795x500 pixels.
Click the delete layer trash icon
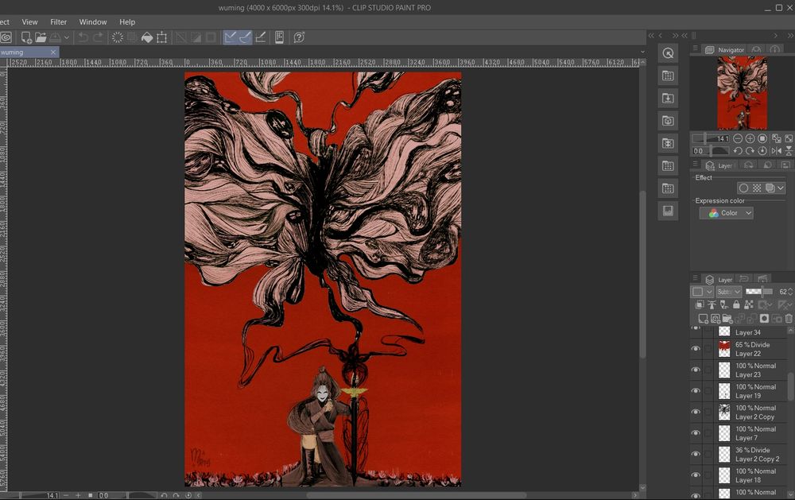point(788,319)
